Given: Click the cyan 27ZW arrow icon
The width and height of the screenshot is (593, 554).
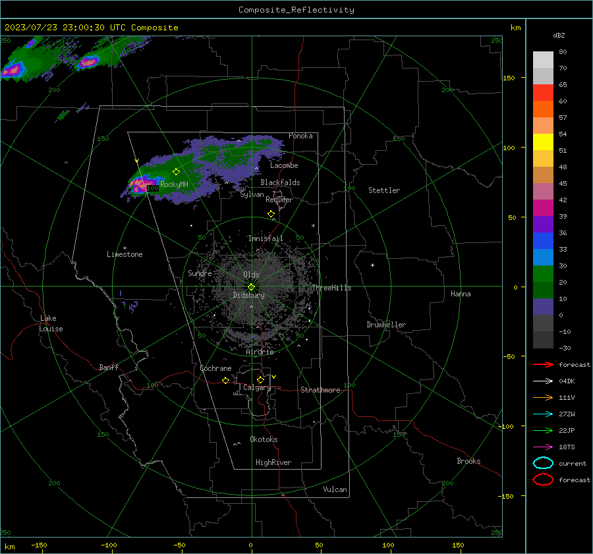Looking at the screenshot, I should (x=543, y=414).
